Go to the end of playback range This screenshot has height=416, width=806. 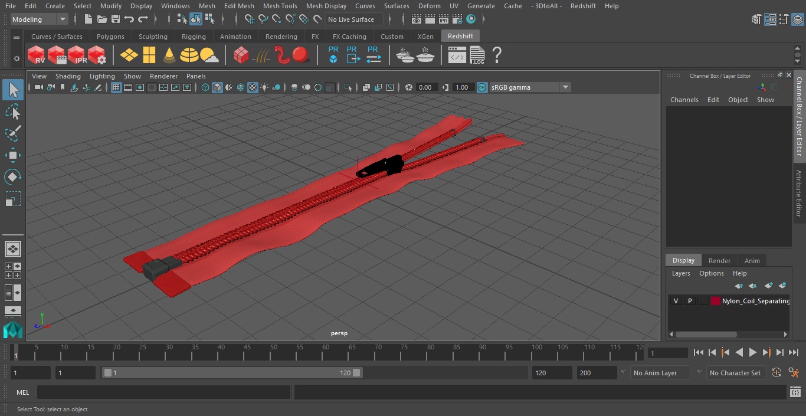(x=794, y=352)
